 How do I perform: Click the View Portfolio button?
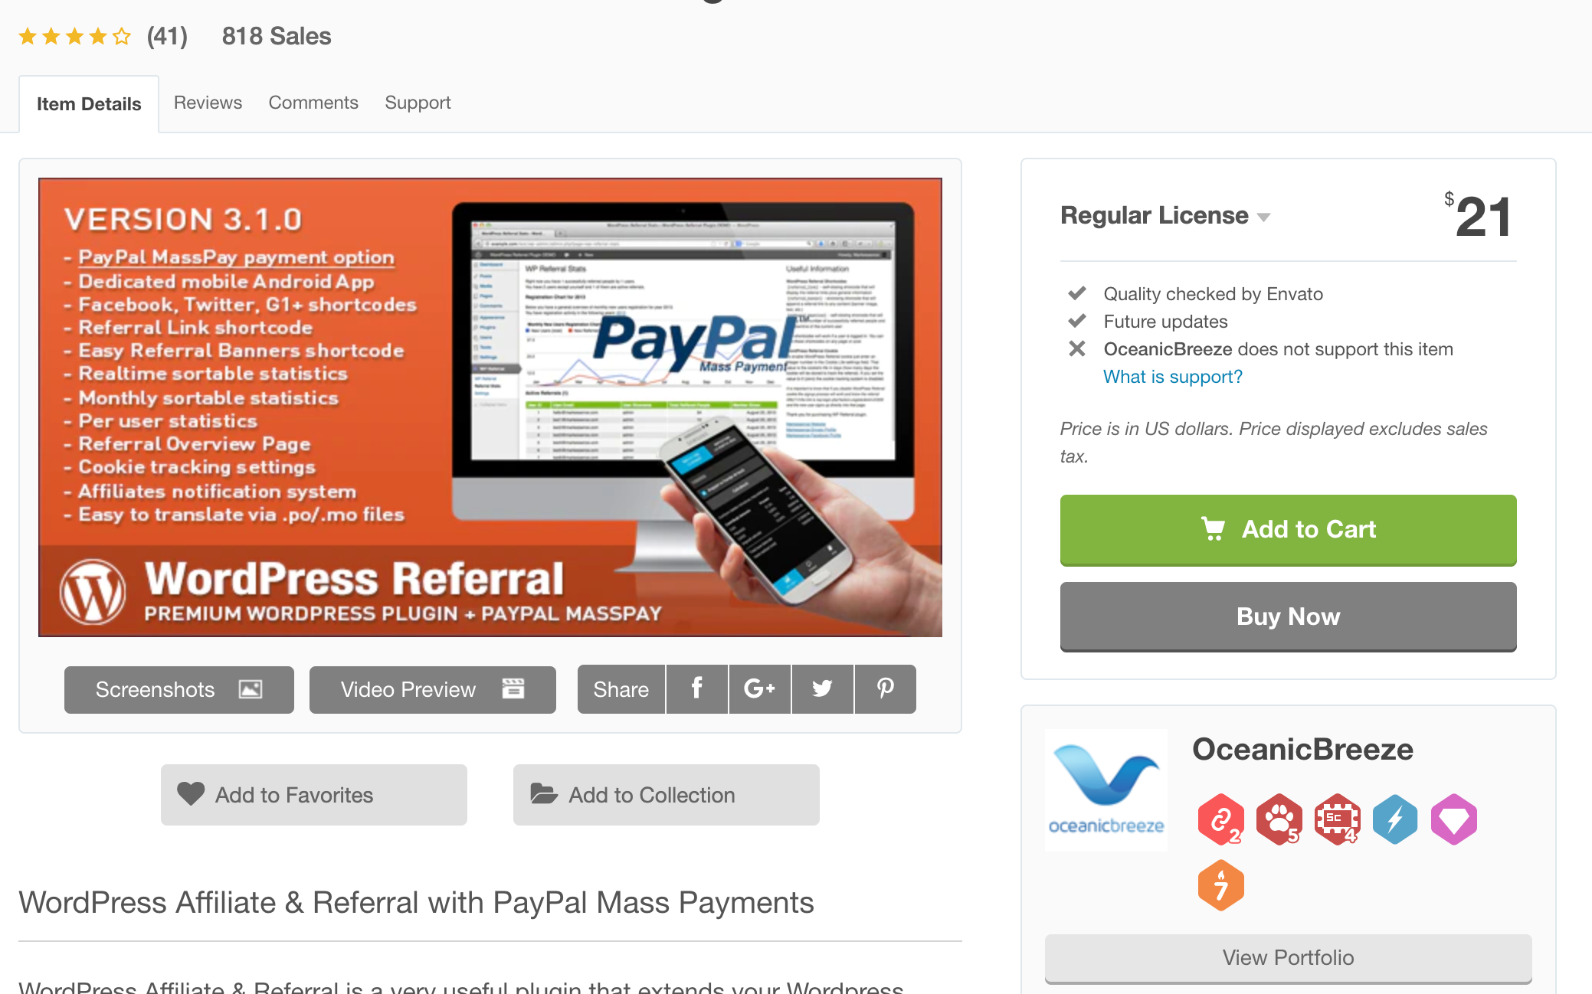[x=1287, y=956]
